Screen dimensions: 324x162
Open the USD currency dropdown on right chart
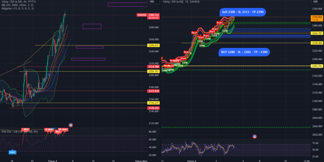tap(316, 2)
